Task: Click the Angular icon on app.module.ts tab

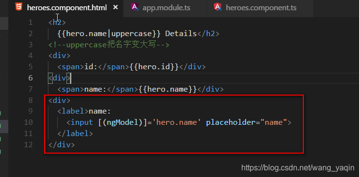Action: click(135, 7)
